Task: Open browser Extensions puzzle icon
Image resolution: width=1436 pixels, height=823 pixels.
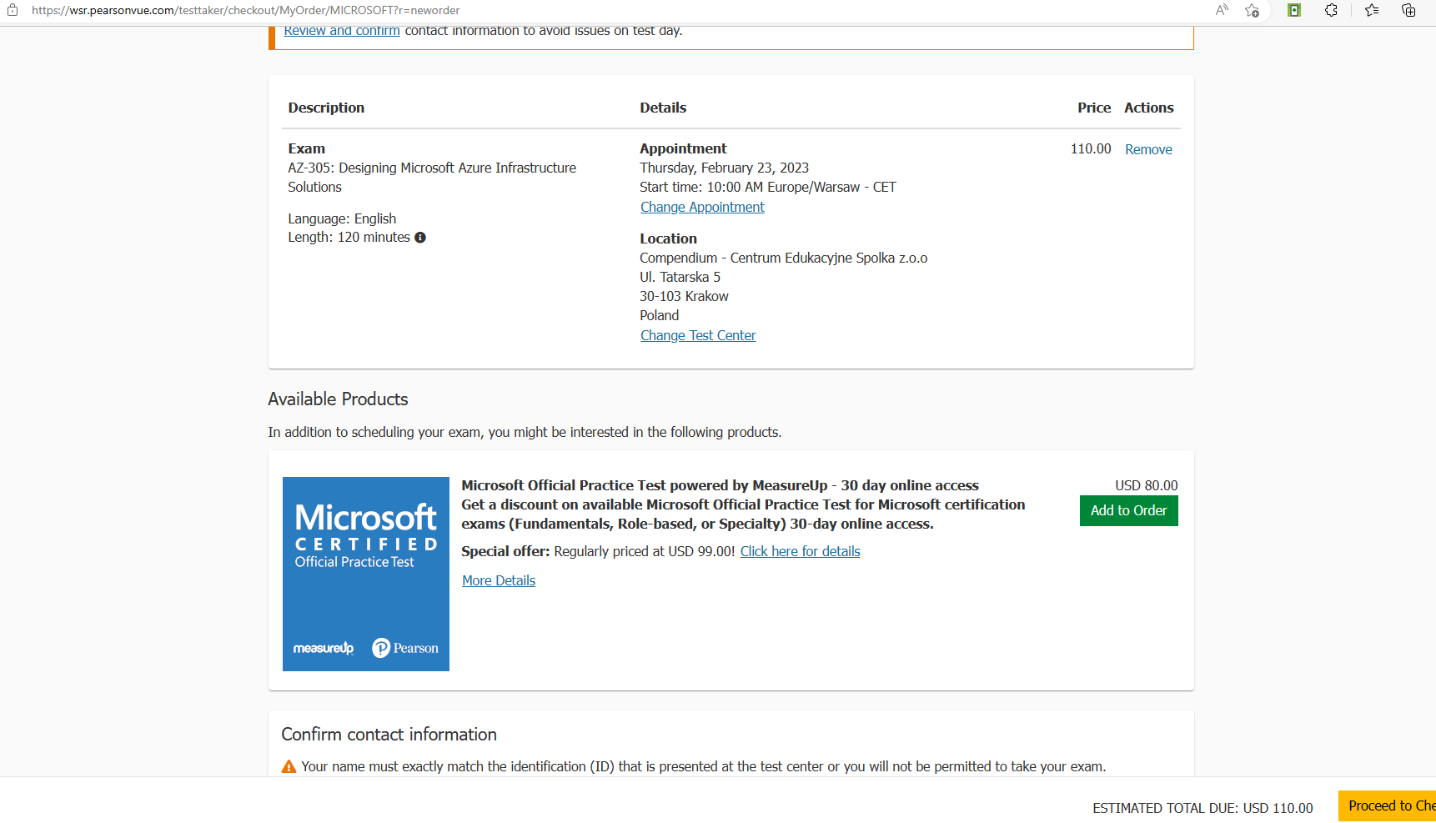Action: pyautogui.click(x=1331, y=10)
